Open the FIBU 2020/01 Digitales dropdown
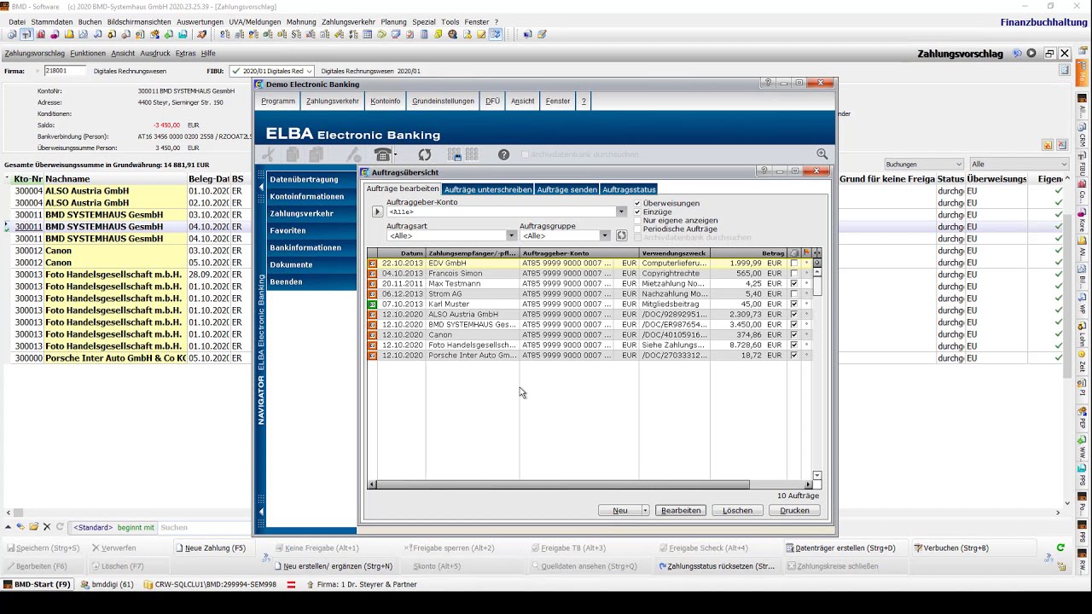Viewport: 1092px width, 614px height. tap(308, 71)
